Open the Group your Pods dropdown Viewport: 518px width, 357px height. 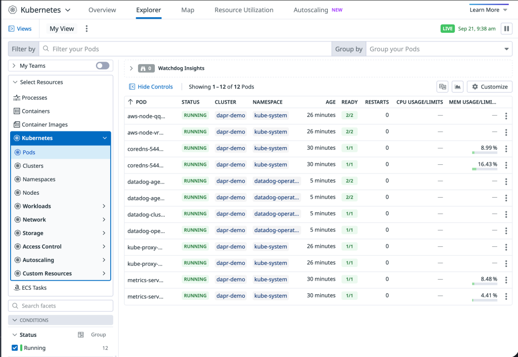(x=439, y=49)
